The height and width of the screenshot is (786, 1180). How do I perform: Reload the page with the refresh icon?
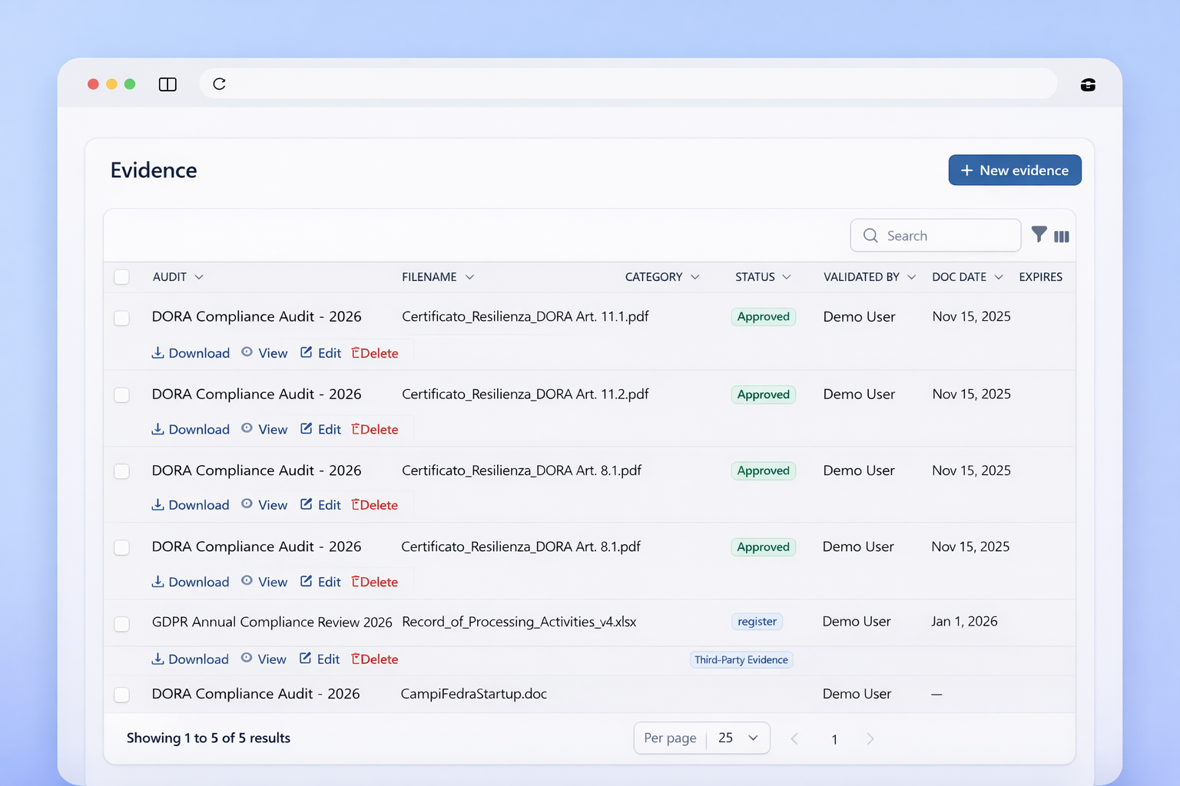(219, 84)
